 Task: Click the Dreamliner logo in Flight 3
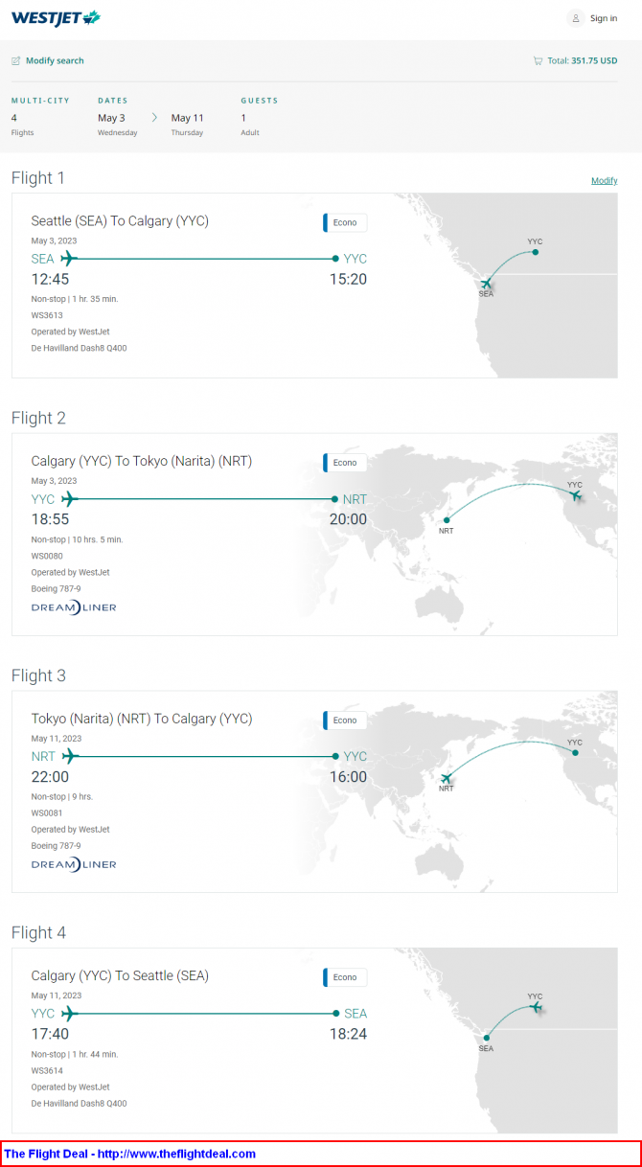[x=74, y=864]
